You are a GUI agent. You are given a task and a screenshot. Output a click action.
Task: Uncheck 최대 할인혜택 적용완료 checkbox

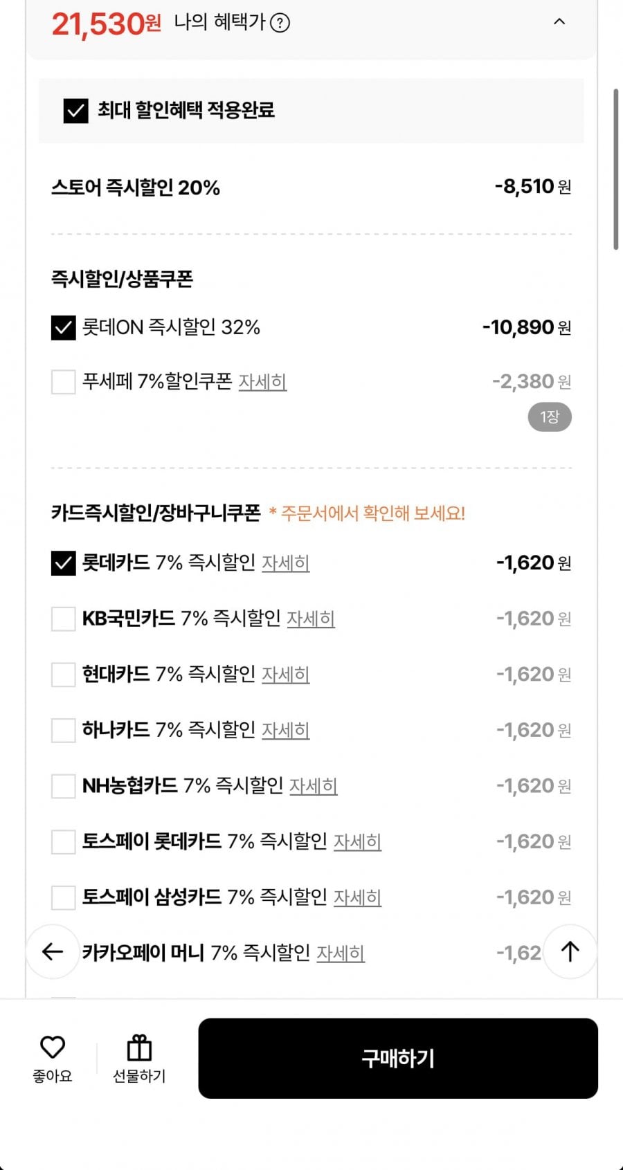[x=75, y=111]
